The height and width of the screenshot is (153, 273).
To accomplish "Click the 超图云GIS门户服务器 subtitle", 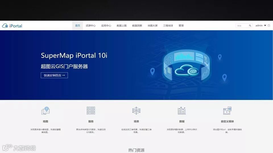I will (x=64, y=66).
